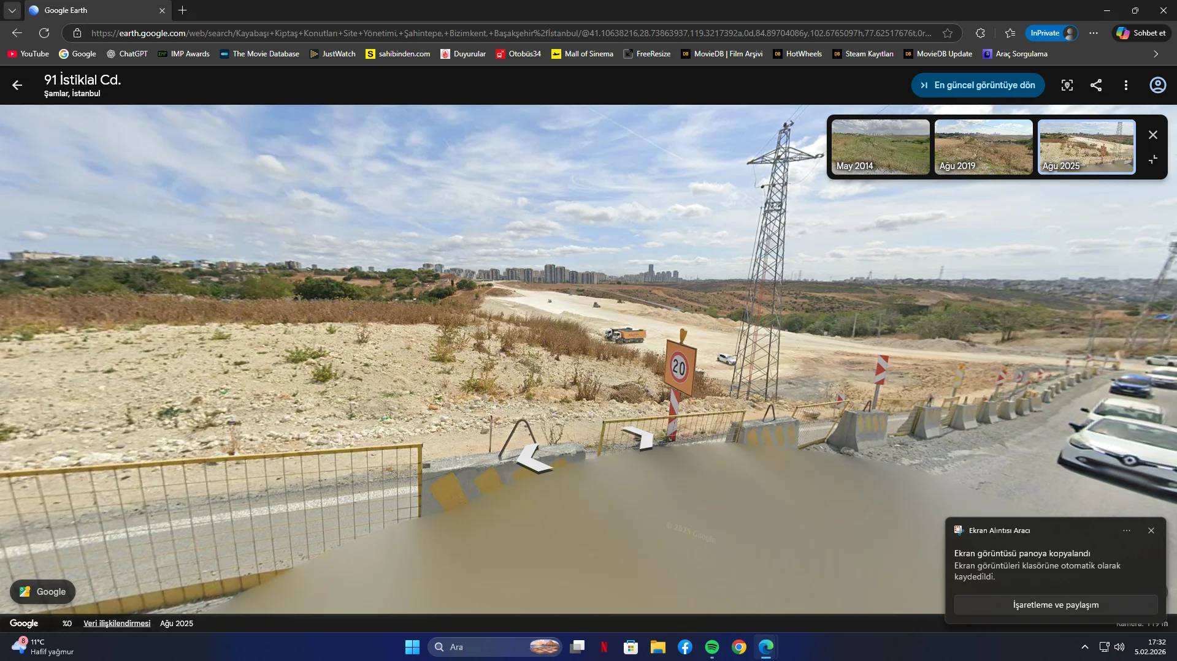Bookmark this page with star icon
The width and height of the screenshot is (1177, 661).
point(948,33)
